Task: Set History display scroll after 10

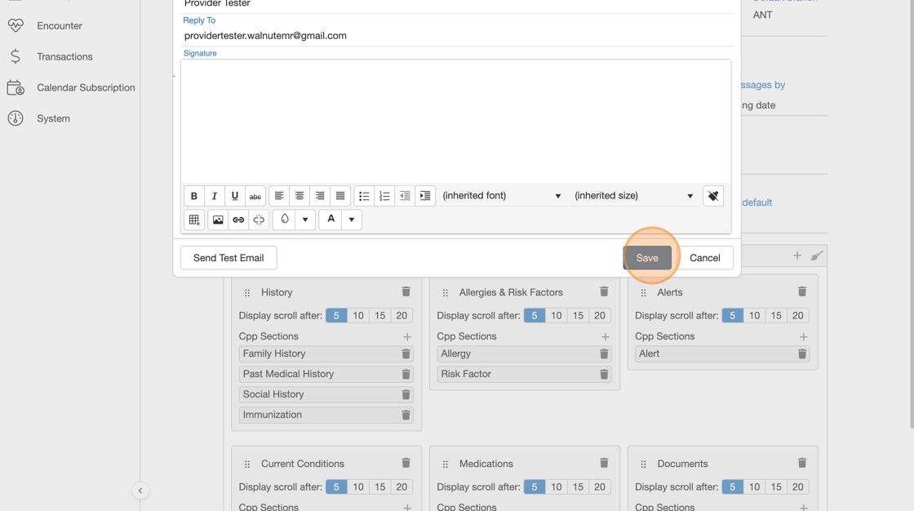Action: 358,316
